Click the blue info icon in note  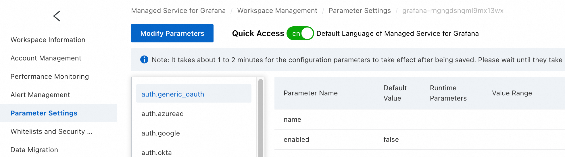point(144,60)
